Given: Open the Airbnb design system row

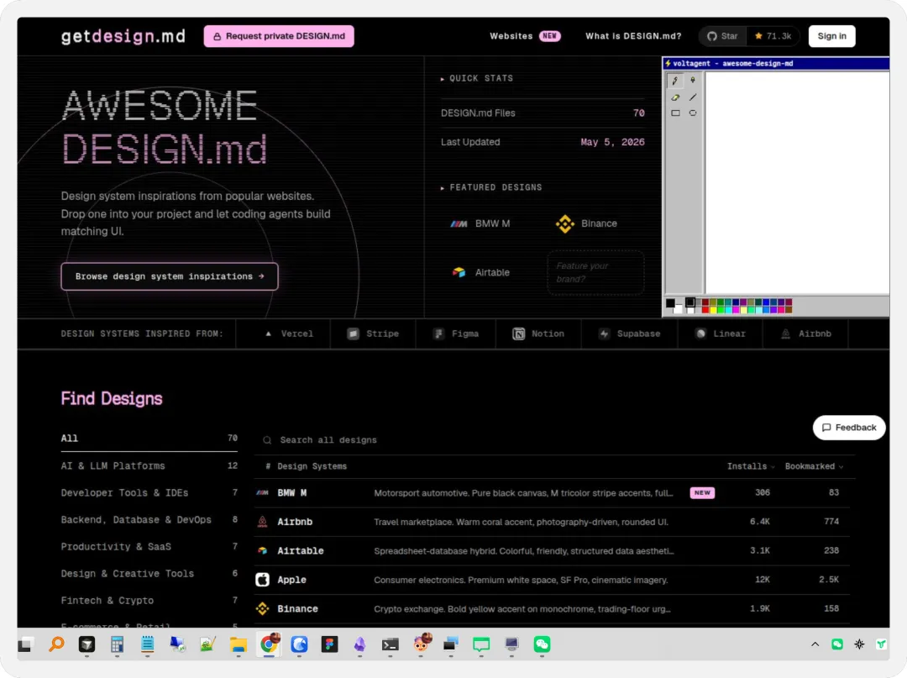Looking at the screenshot, I should click(553, 522).
